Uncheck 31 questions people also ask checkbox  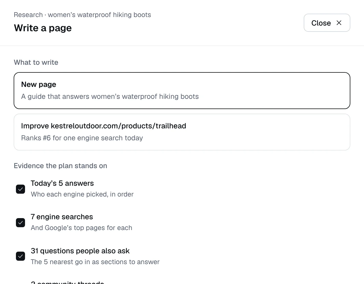pyautogui.click(x=20, y=256)
